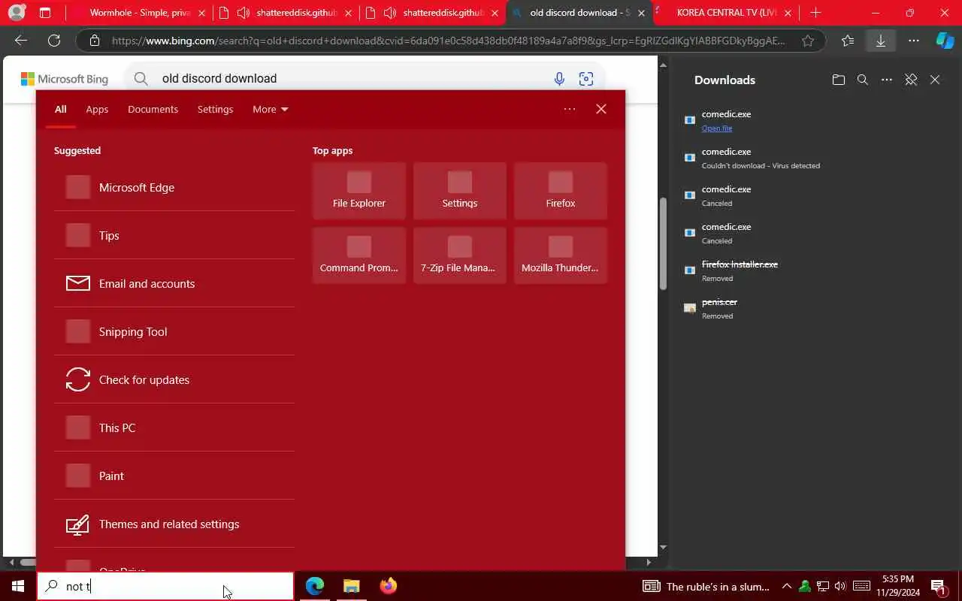
Task: Add page to favorites star
Action: tap(808, 41)
